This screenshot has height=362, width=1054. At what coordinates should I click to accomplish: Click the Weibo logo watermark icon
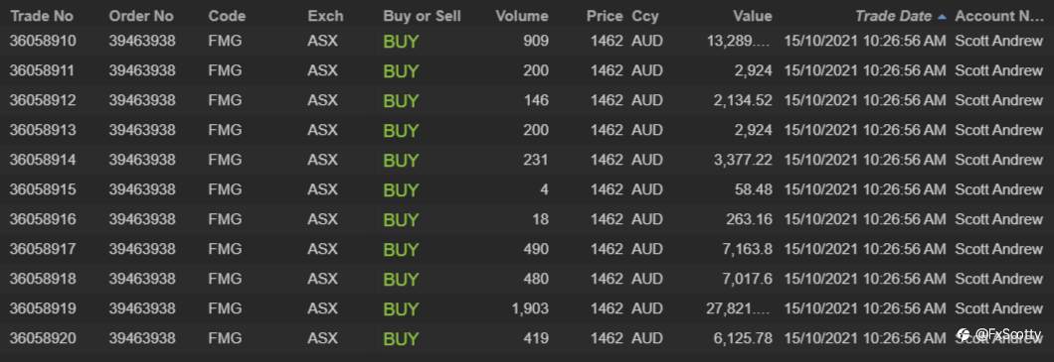[x=965, y=334]
